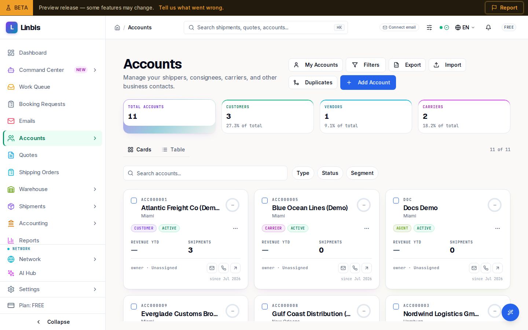Viewport: 528px width, 330px height.
Task: Open the EN language dropdown
Action: coord(465,27)
